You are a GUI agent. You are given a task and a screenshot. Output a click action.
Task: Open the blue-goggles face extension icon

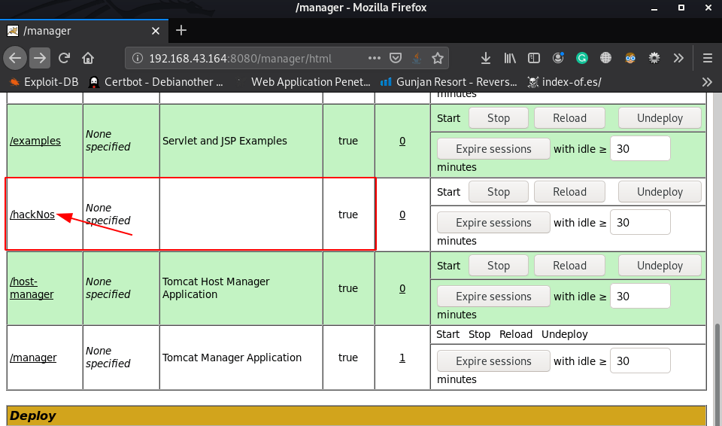pos(630,58)
